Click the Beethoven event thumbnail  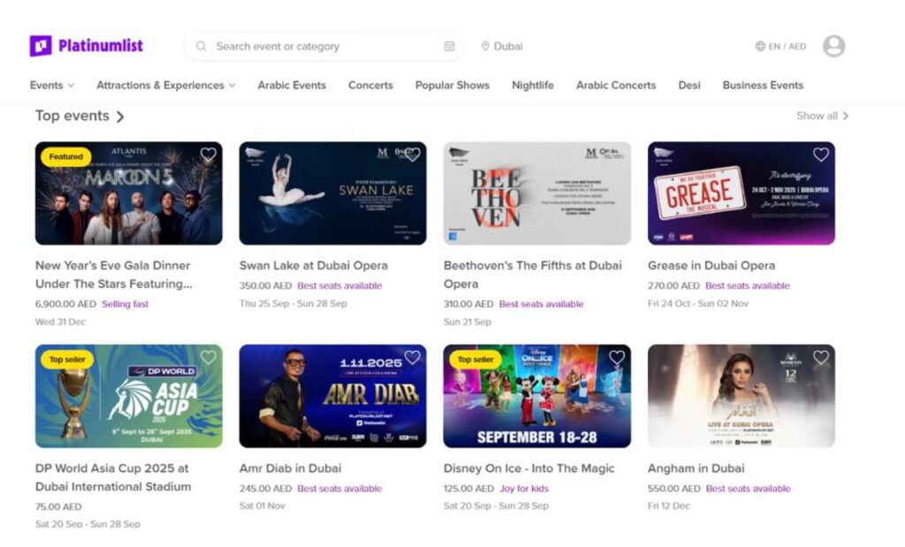coord(536,194)
